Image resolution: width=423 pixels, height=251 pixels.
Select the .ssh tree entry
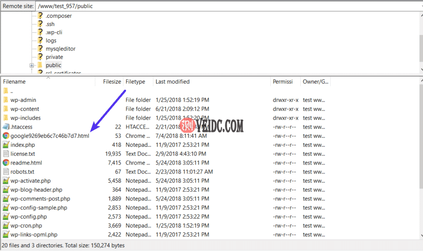[x=50, y=24]
